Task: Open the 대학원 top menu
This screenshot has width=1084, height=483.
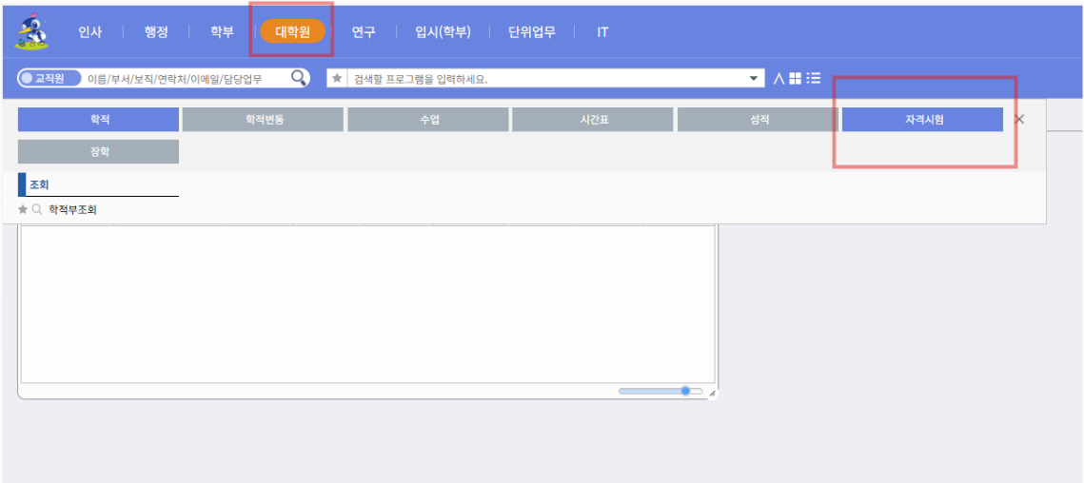Action: point(292,31)
